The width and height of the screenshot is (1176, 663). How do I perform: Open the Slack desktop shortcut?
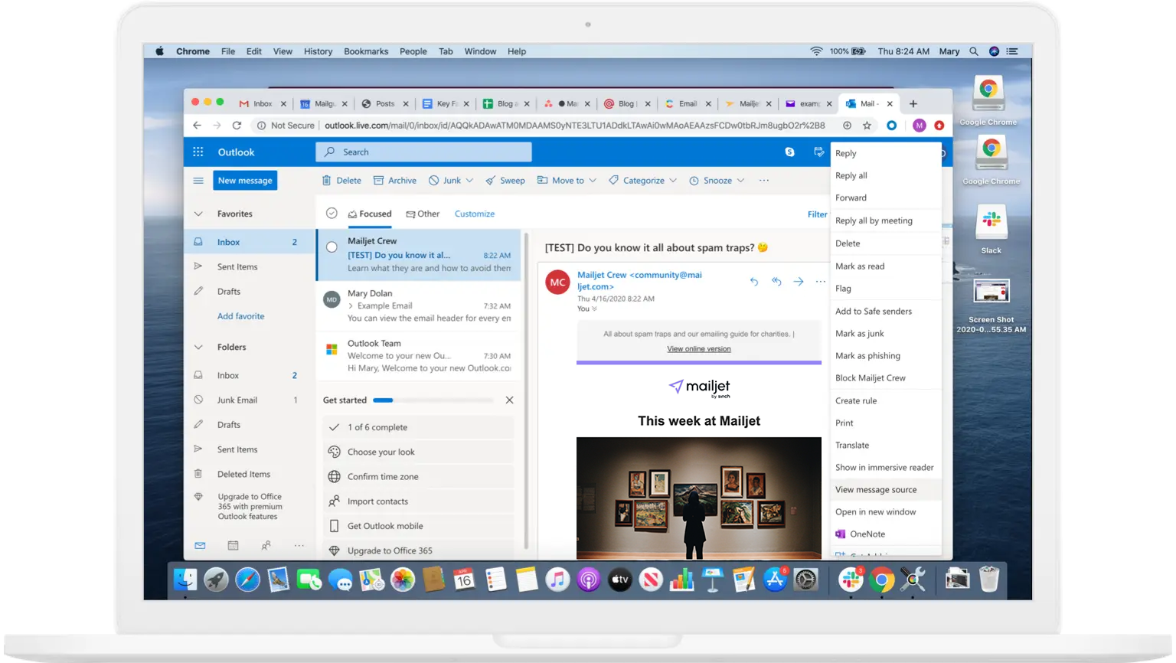[x=991, y=230]
